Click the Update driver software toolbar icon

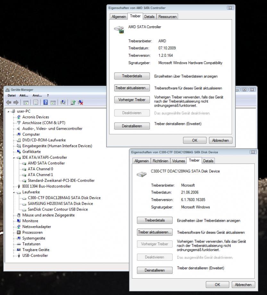click(x=73, y=102)
